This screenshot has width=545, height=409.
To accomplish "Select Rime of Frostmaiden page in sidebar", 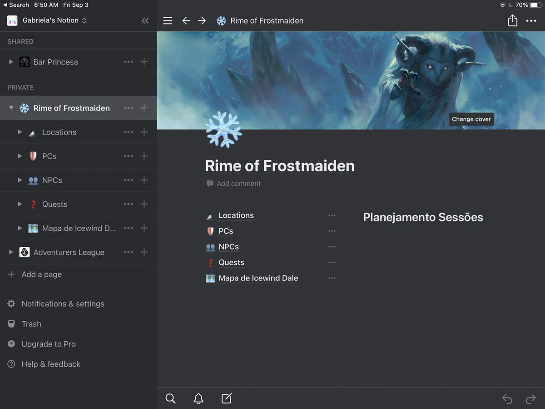I will pos(71,108).
